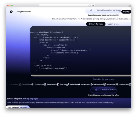Click the Start for free button
Image resolution: width=137 pixels, height=116 pixels.
[x=96, y=24]
